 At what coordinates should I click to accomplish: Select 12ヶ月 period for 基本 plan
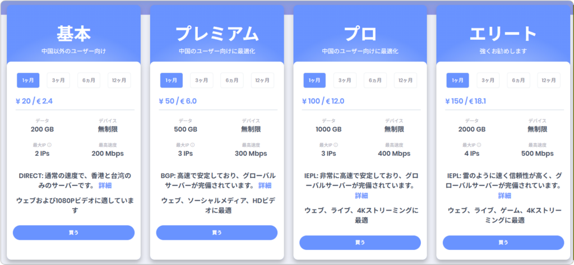(x=119, y=80)
